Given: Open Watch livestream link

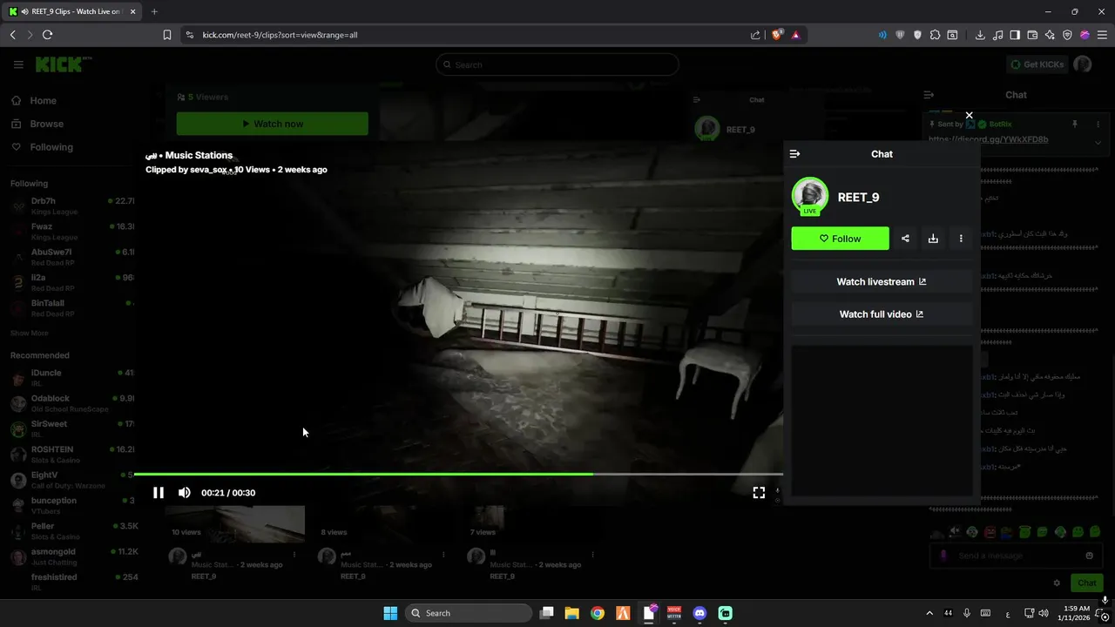Looking at the screenshot, I should click(x=882, y=281).
